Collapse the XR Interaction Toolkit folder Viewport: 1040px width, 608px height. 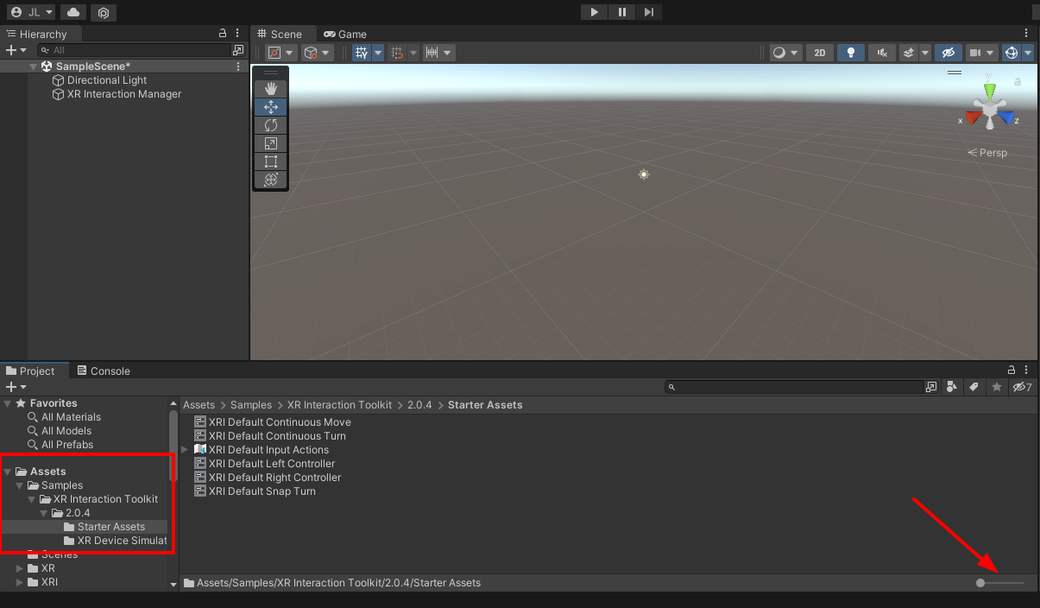point(31,499)
